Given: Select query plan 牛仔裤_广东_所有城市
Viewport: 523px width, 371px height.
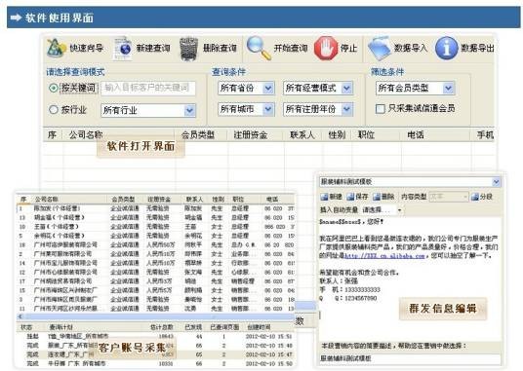Looking at the screenshot, I should point(155,363).
